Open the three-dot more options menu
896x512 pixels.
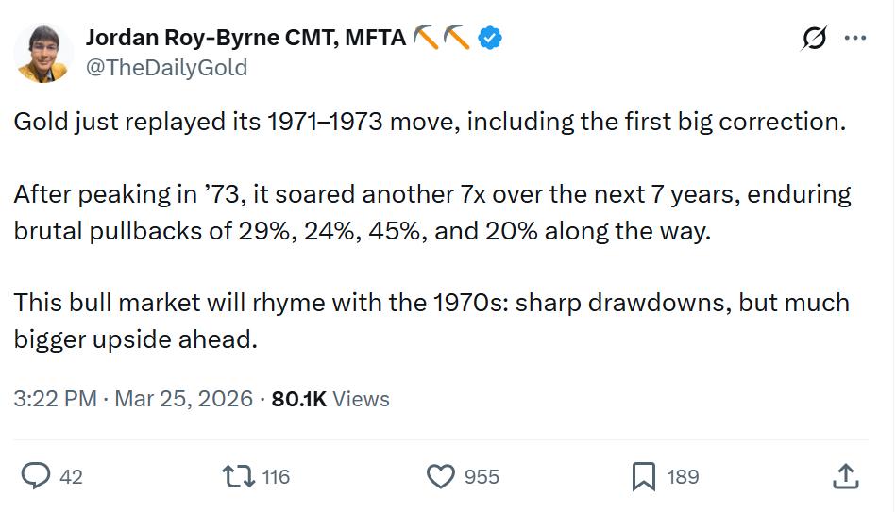[855, 39]
